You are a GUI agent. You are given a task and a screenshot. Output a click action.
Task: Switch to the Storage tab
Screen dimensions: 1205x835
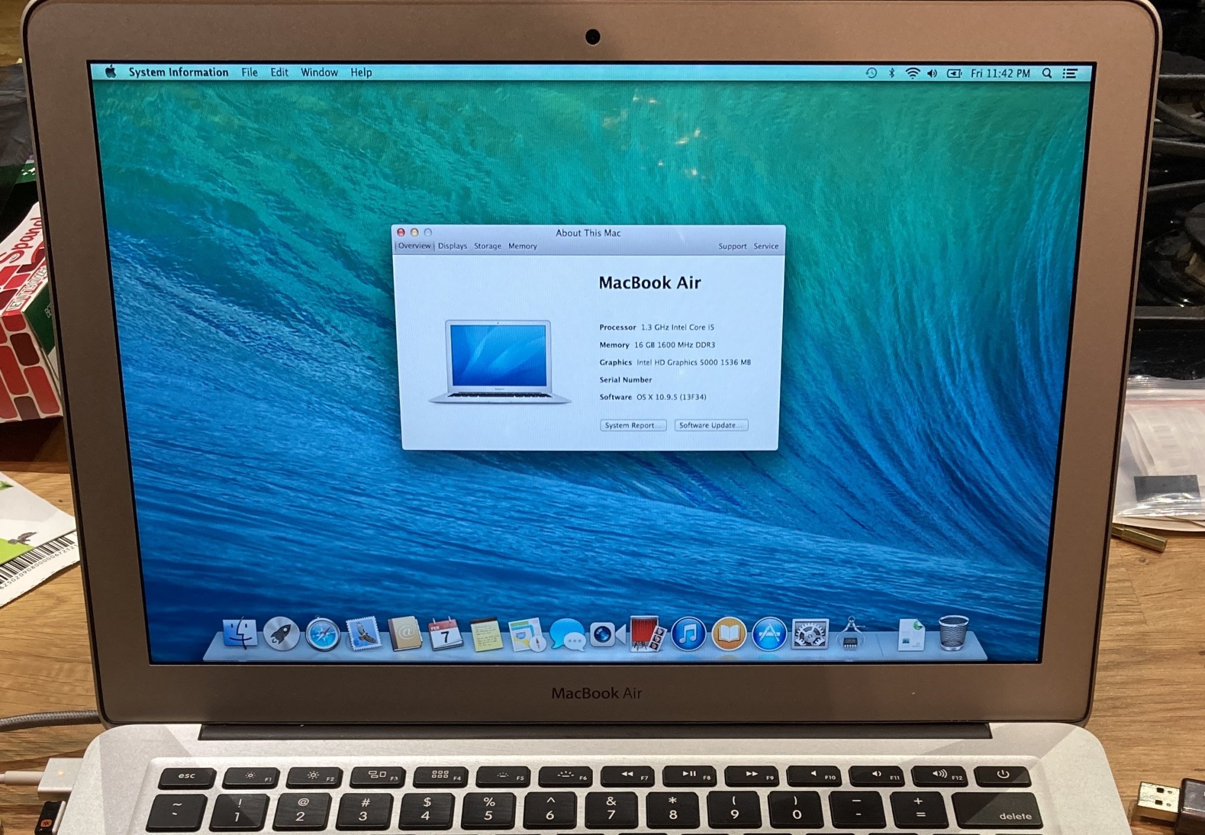click(x=487, y=246)
